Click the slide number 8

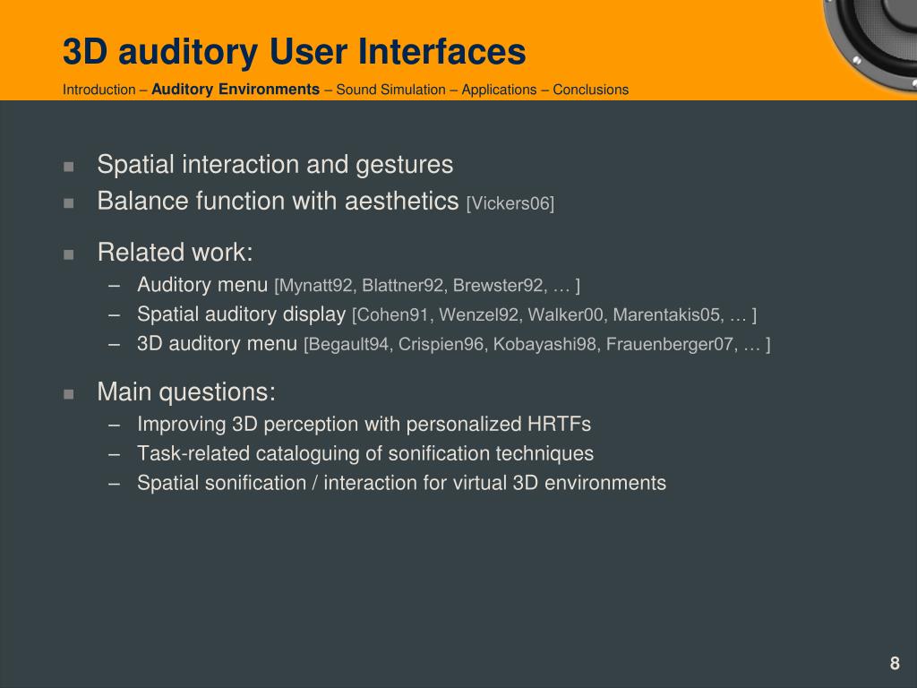pos(895,664)
